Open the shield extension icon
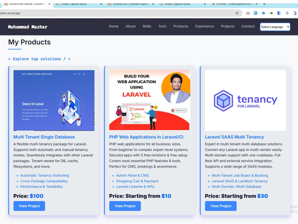This screenshot has height=224, width=298. 287,13
